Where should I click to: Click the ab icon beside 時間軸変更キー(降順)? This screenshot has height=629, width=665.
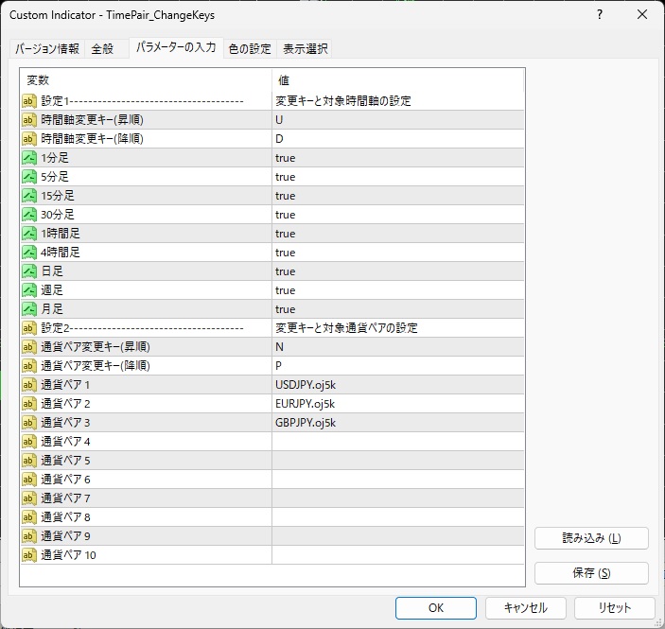(29, 139)
